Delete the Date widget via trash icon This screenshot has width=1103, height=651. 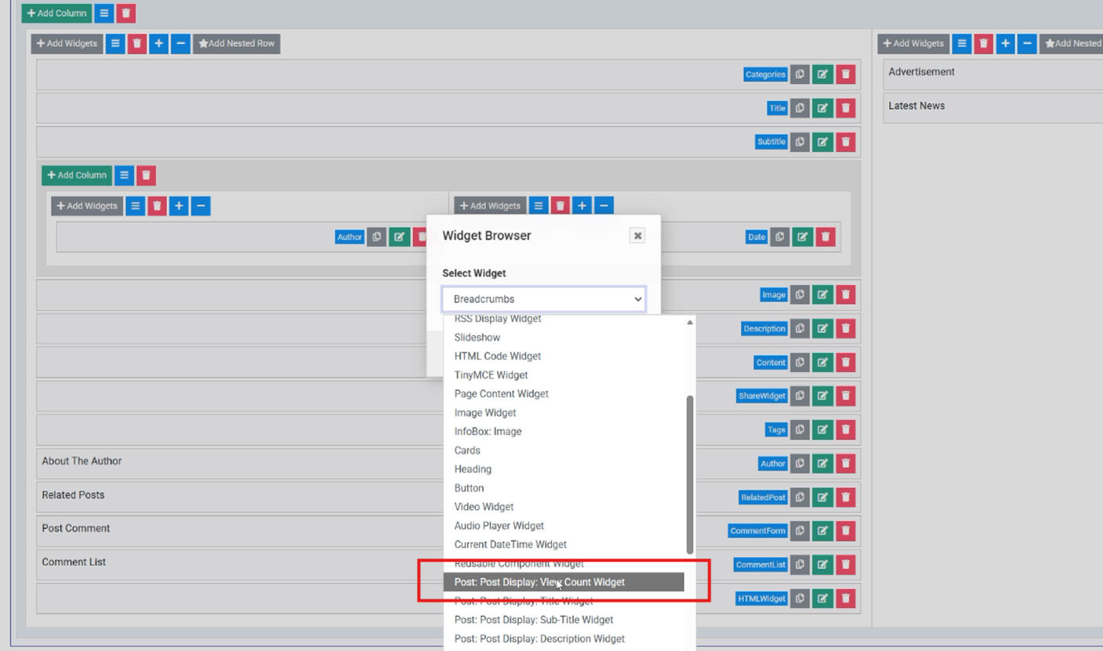[825, 236]
